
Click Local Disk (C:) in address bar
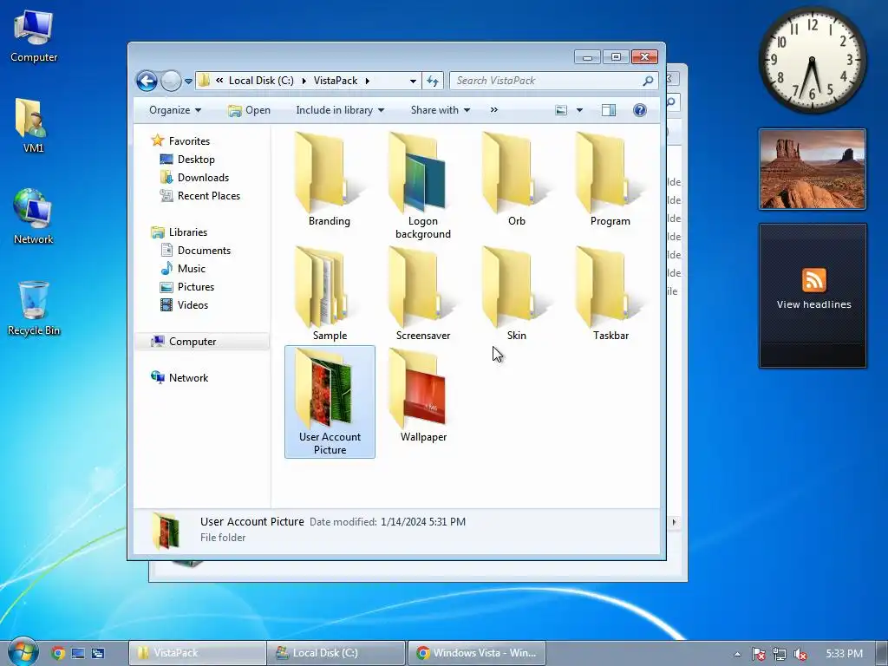point(261,81)
